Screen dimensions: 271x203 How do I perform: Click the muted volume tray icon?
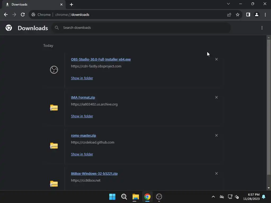(237, 197)
